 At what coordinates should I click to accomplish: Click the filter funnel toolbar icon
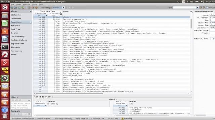[x=29, y=8]
